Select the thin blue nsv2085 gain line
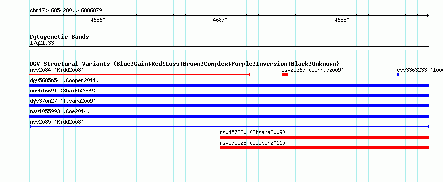Screen dimensions: 443x182 click(229, 127)
